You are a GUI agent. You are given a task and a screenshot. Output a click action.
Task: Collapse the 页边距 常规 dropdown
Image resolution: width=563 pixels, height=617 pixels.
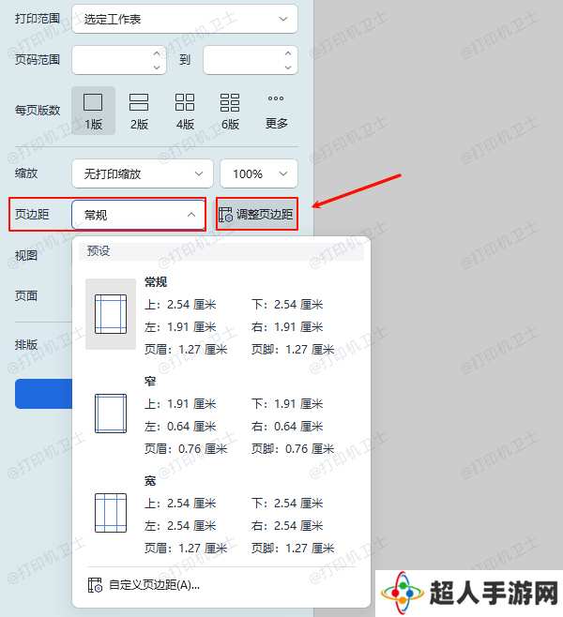pos(139,215)
